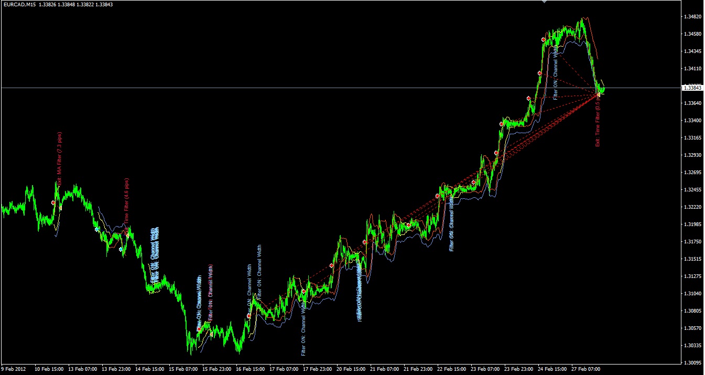The height and width of the screenshot is (375, 705).
Task: Click the 1.31985 price scale label
Action: pos(693,224)
